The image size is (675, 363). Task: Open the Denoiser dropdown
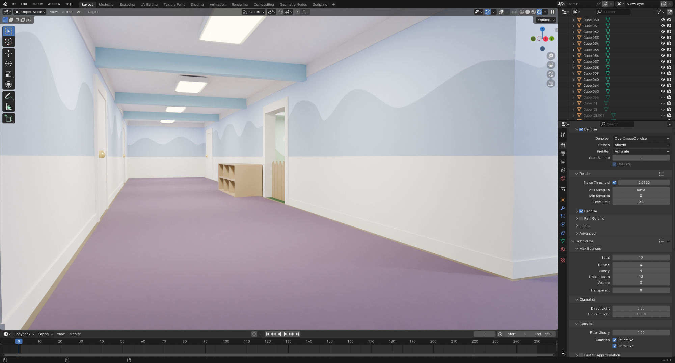[x=641, y=139]
